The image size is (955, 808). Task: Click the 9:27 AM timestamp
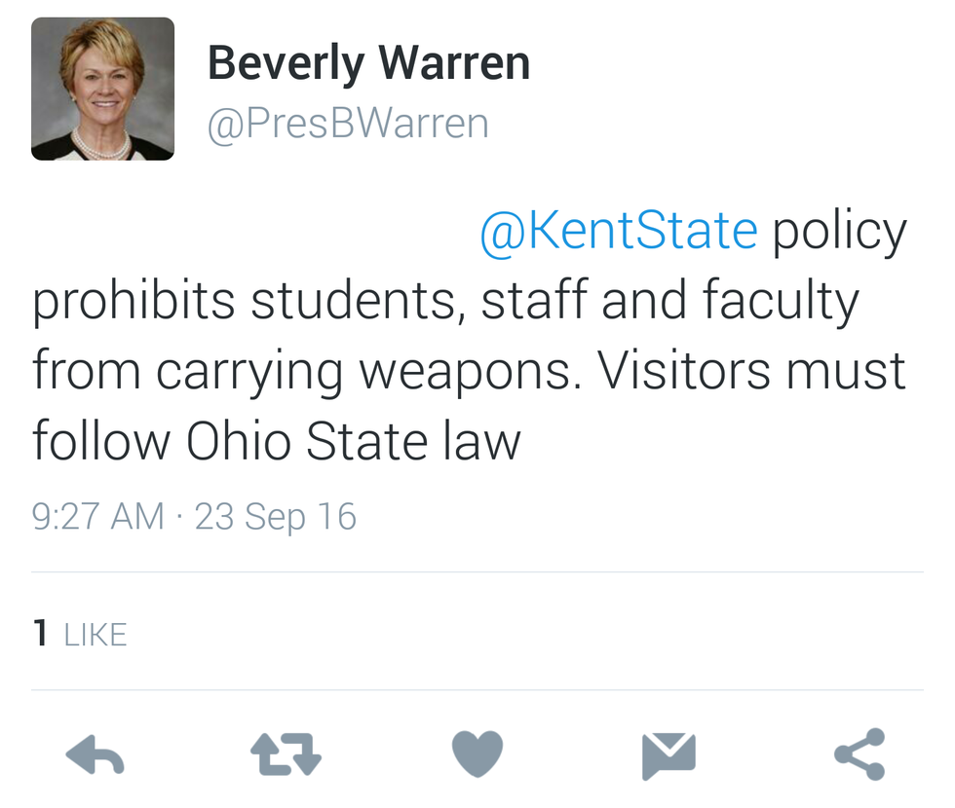(x=97, y=516)
